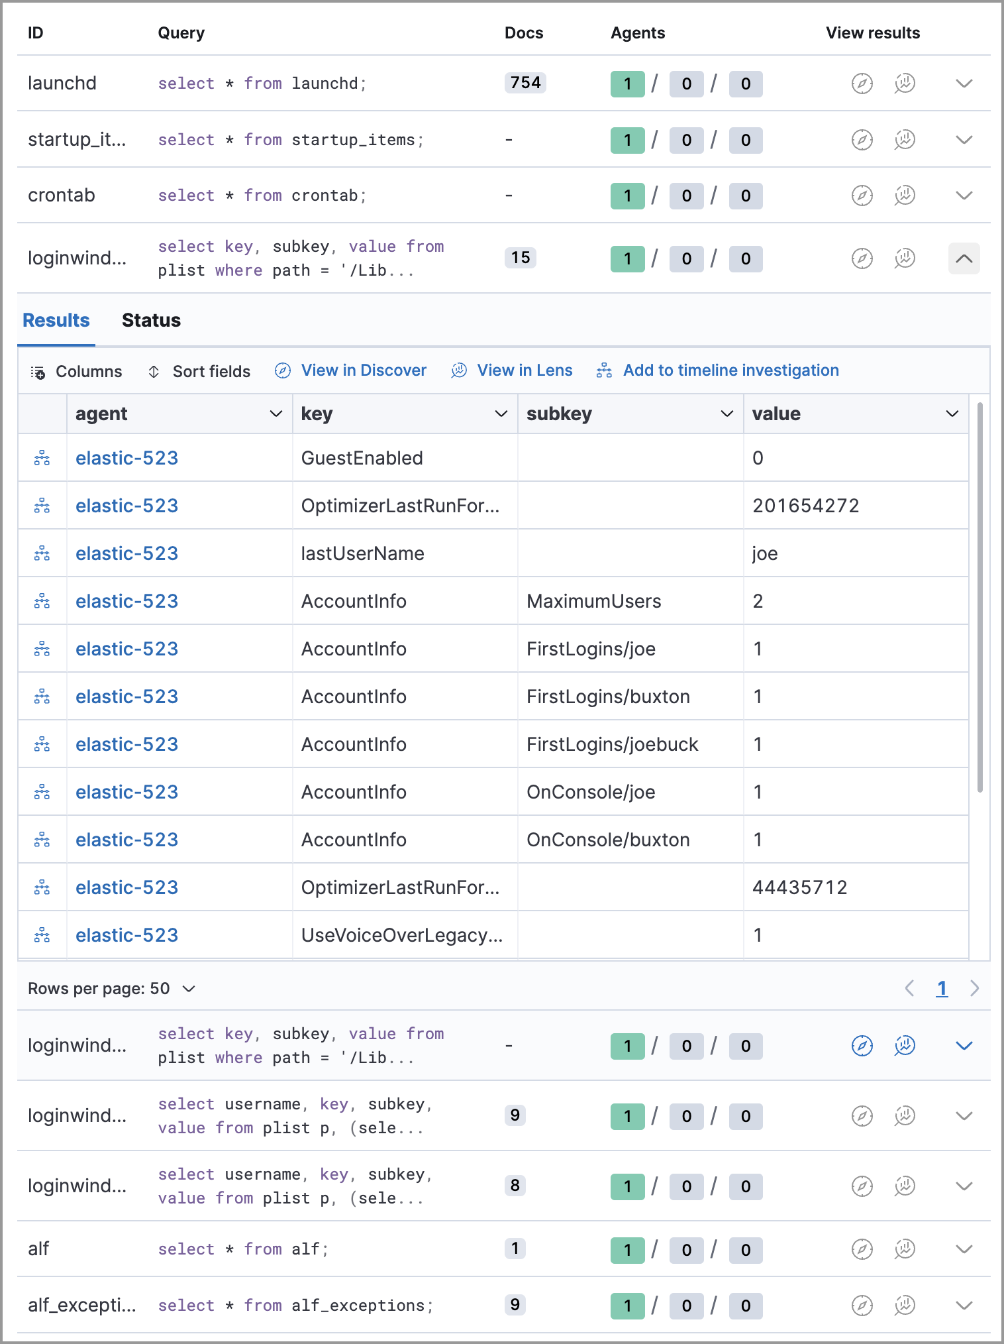
Task: Click the results table vertical scrollbar
Action: pyautogui.click(x=979, y=596)
